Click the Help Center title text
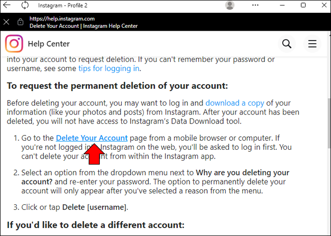 pos(49,44)
